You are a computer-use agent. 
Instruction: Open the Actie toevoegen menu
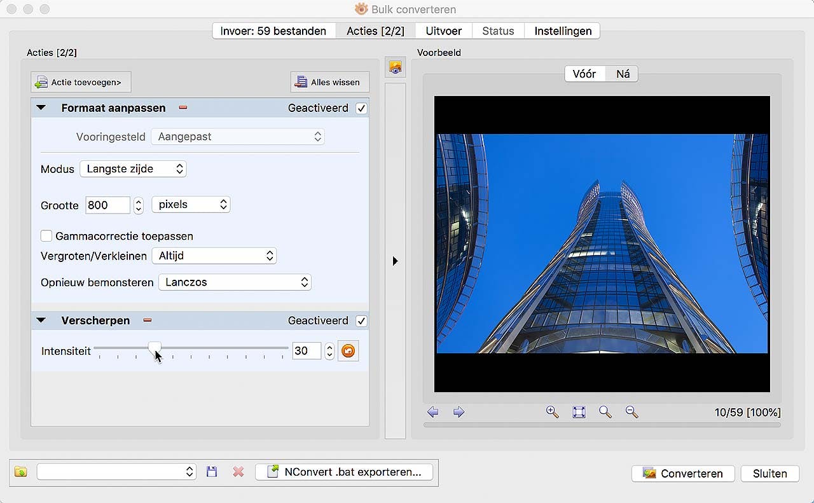[80, 82]
